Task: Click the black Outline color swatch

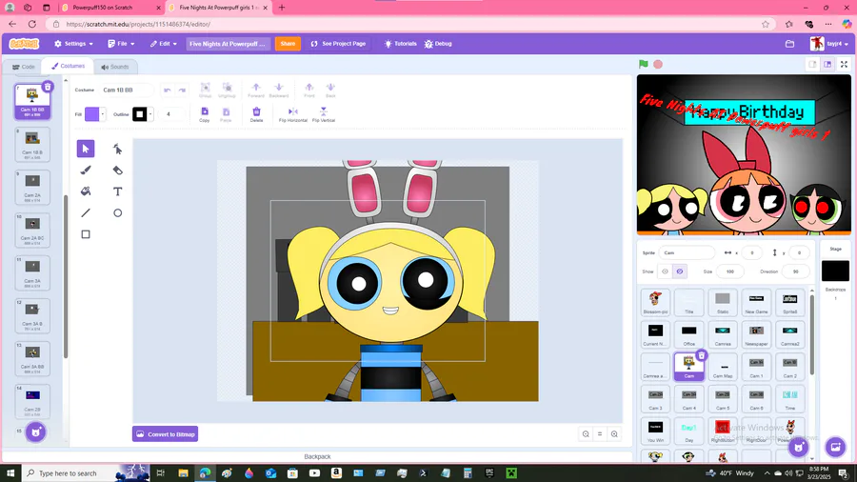Action: point(139,114)
